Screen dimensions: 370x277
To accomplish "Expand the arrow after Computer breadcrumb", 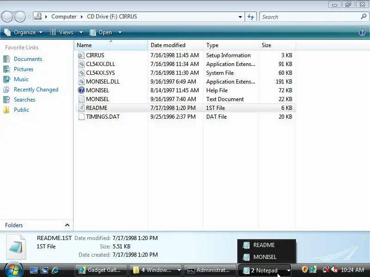I will (82, 17).
